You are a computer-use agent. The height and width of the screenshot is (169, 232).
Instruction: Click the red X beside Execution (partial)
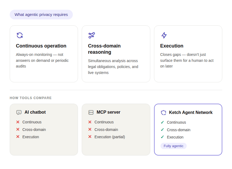pyautogui.click(x=90, y=137)
